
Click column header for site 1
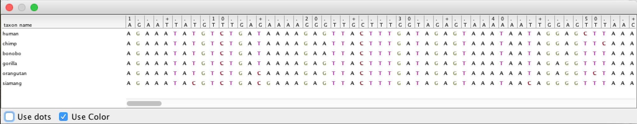(x=129, y=22)
